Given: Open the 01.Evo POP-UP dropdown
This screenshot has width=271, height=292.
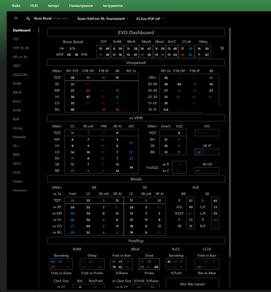Looking at the screenshot, I should tap(150, 19).
